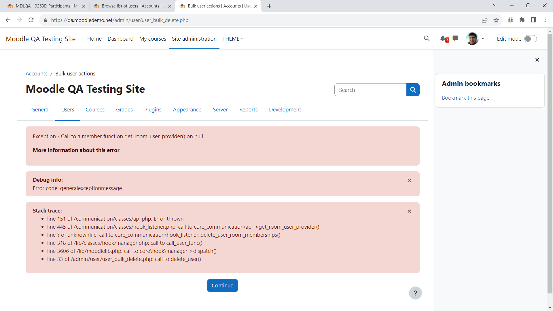Dismiss the Debug info alert
The width and height of the screenshot is (553, 311).
409,180
